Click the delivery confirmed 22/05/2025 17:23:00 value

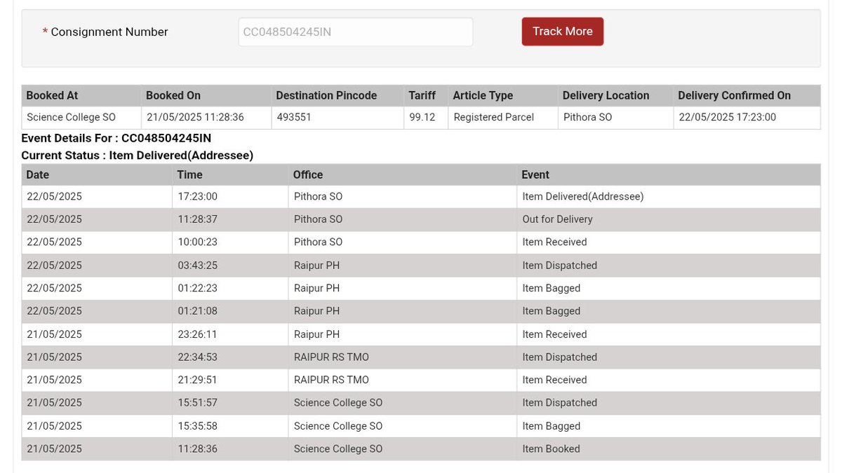[727, 117]
